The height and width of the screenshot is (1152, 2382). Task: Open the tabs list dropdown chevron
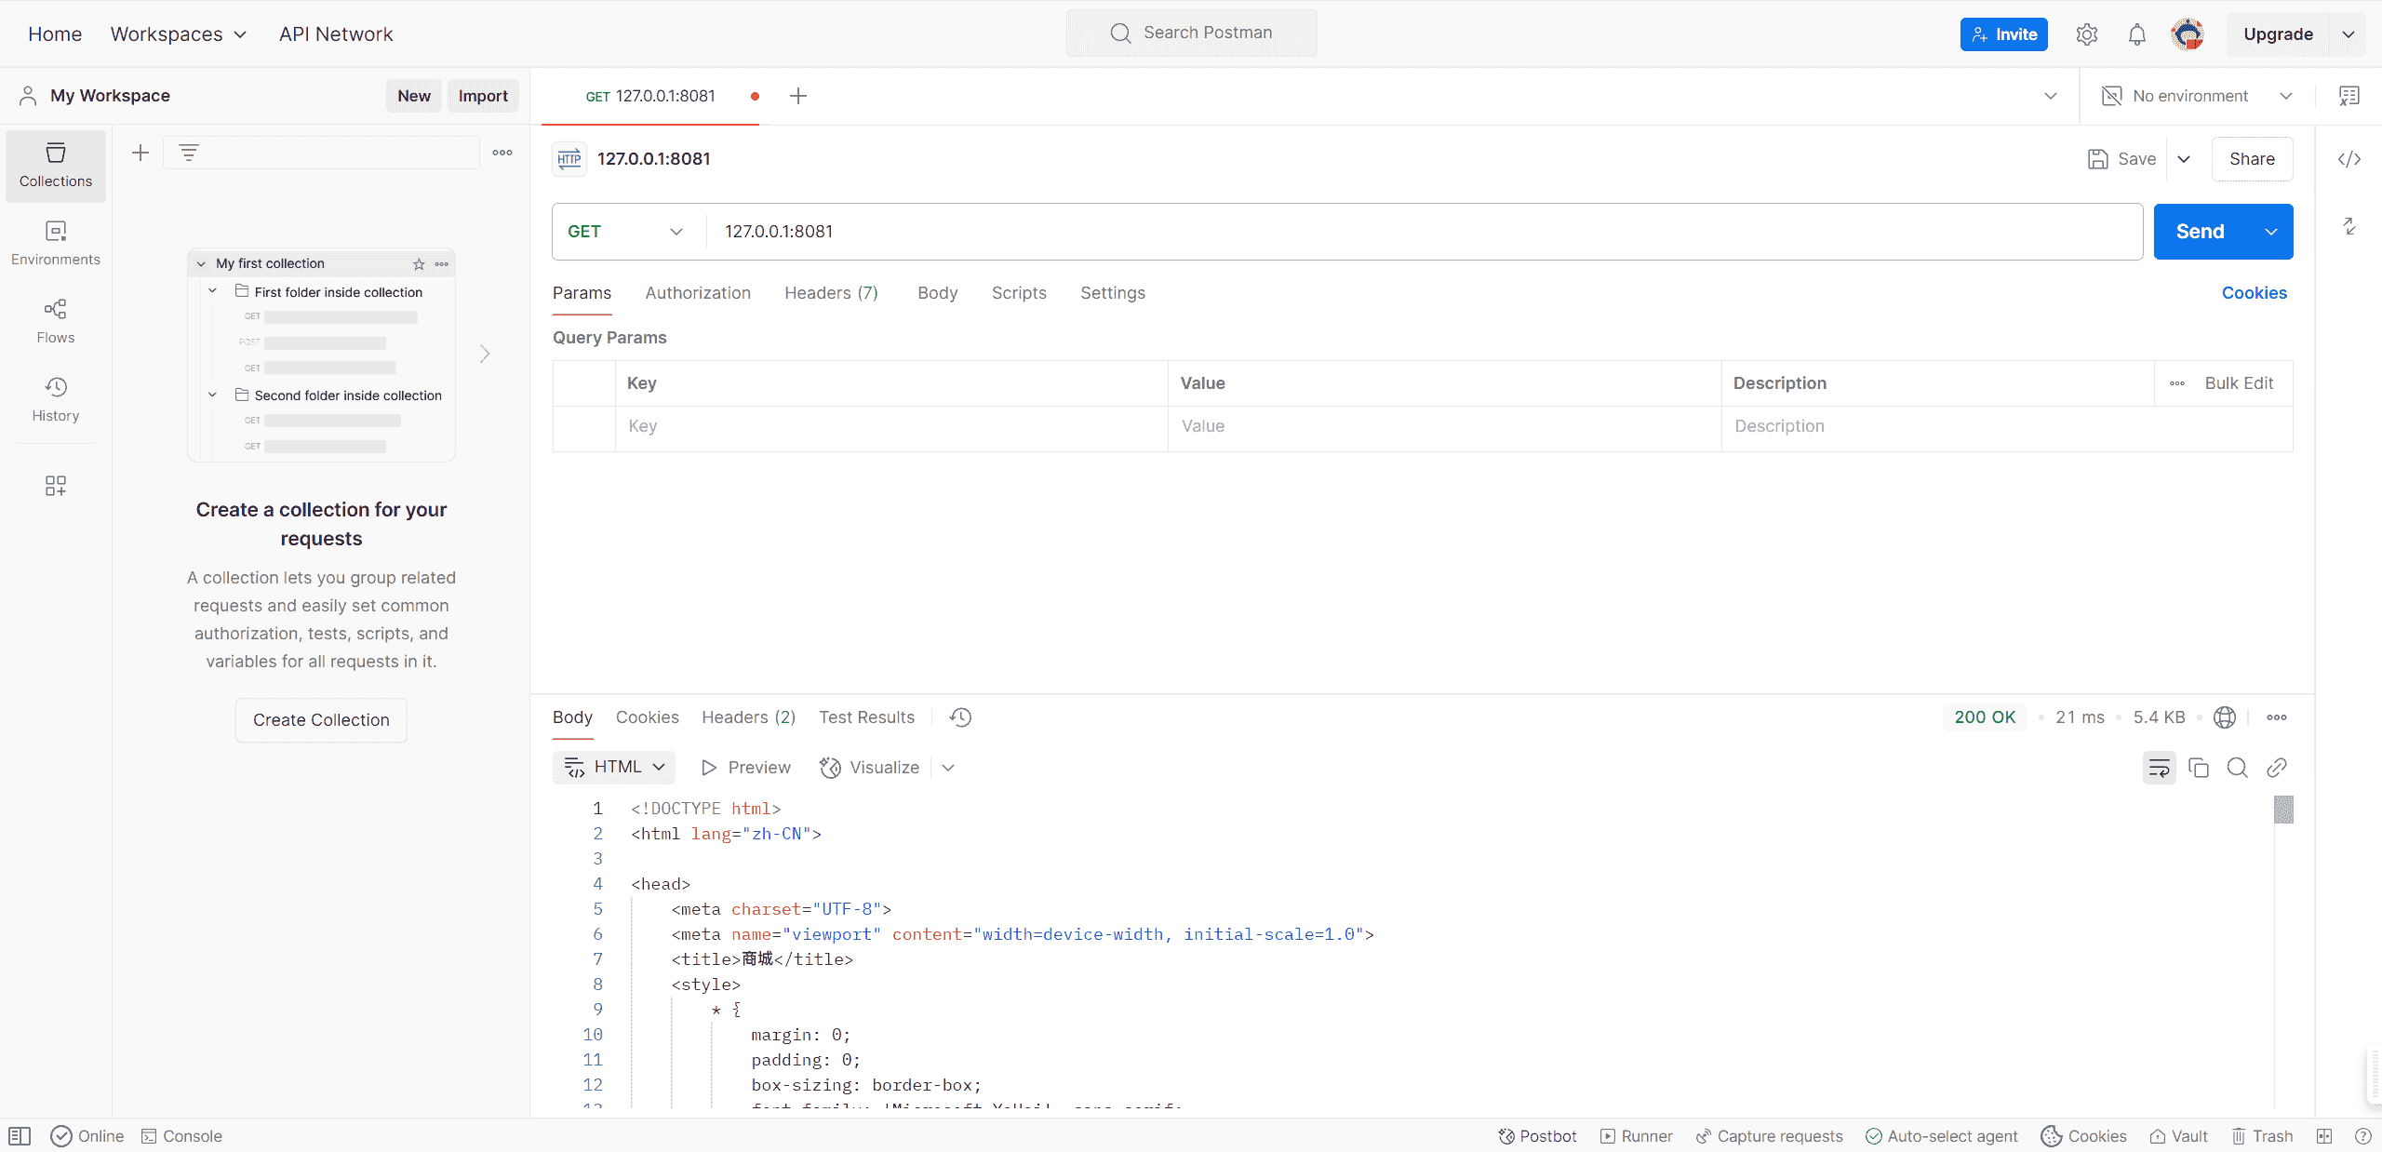(x=2050, y=96)
